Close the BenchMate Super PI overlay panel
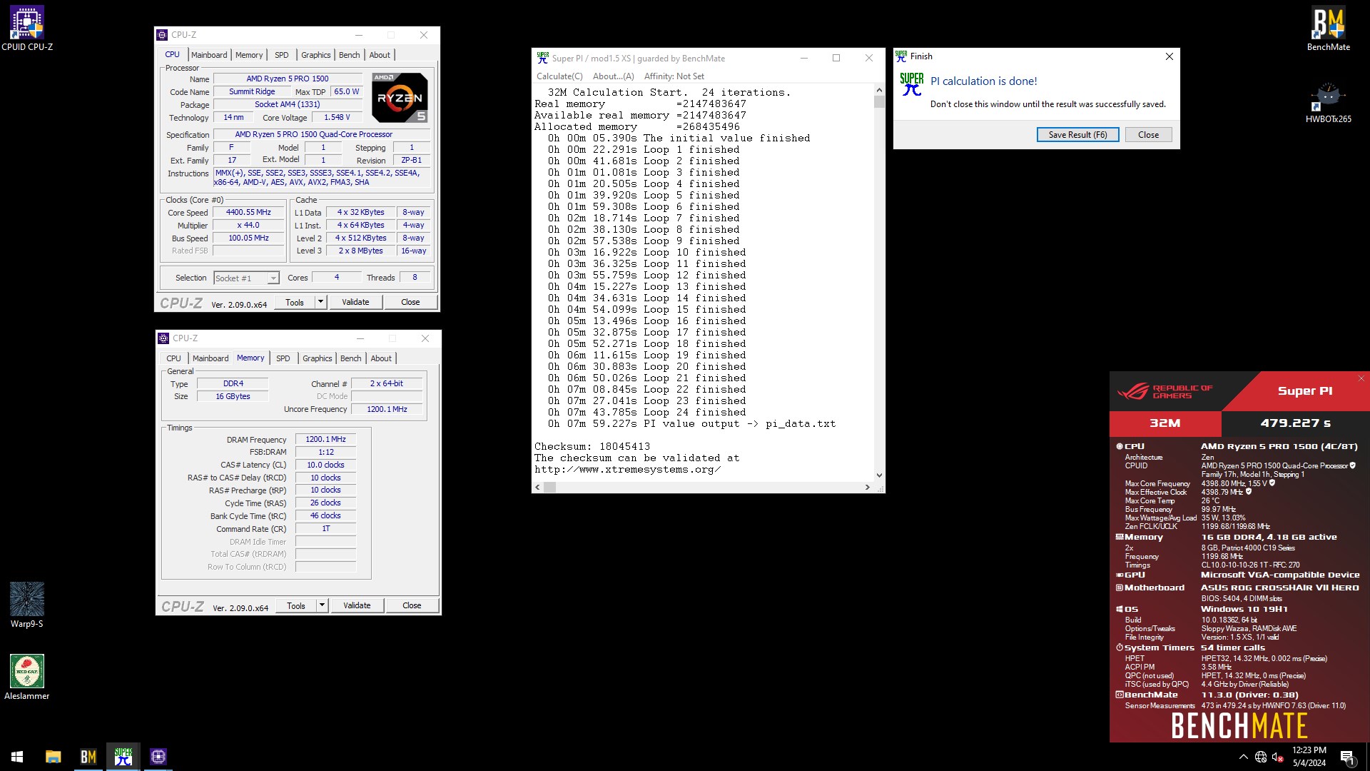The width and height of the screenshot is (1370, 771). [1361, 378]
